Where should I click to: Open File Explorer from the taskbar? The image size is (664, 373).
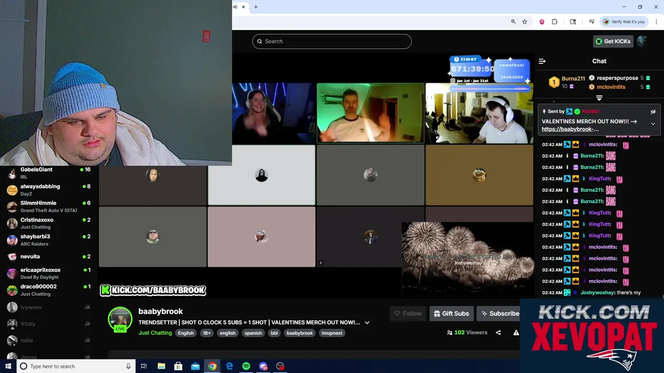[x=161, y=366]
